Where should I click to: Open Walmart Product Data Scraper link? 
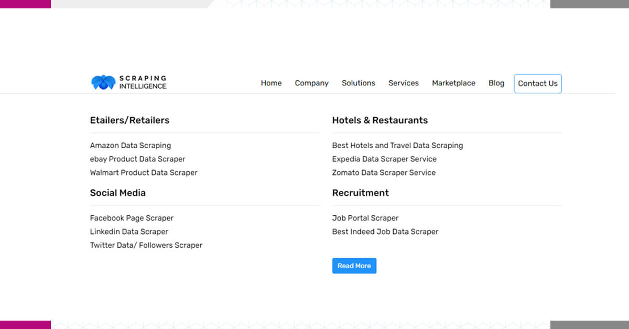tap(144, 172)
